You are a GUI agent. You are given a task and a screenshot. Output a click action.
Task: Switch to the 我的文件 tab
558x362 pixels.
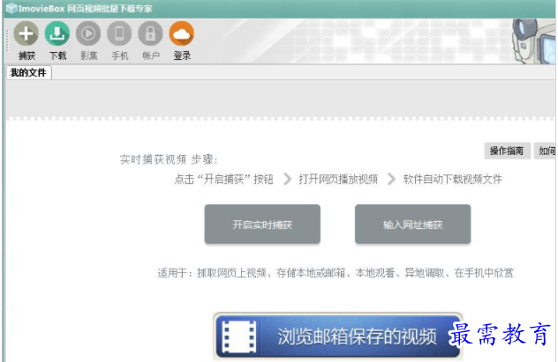tap(28, 73)
